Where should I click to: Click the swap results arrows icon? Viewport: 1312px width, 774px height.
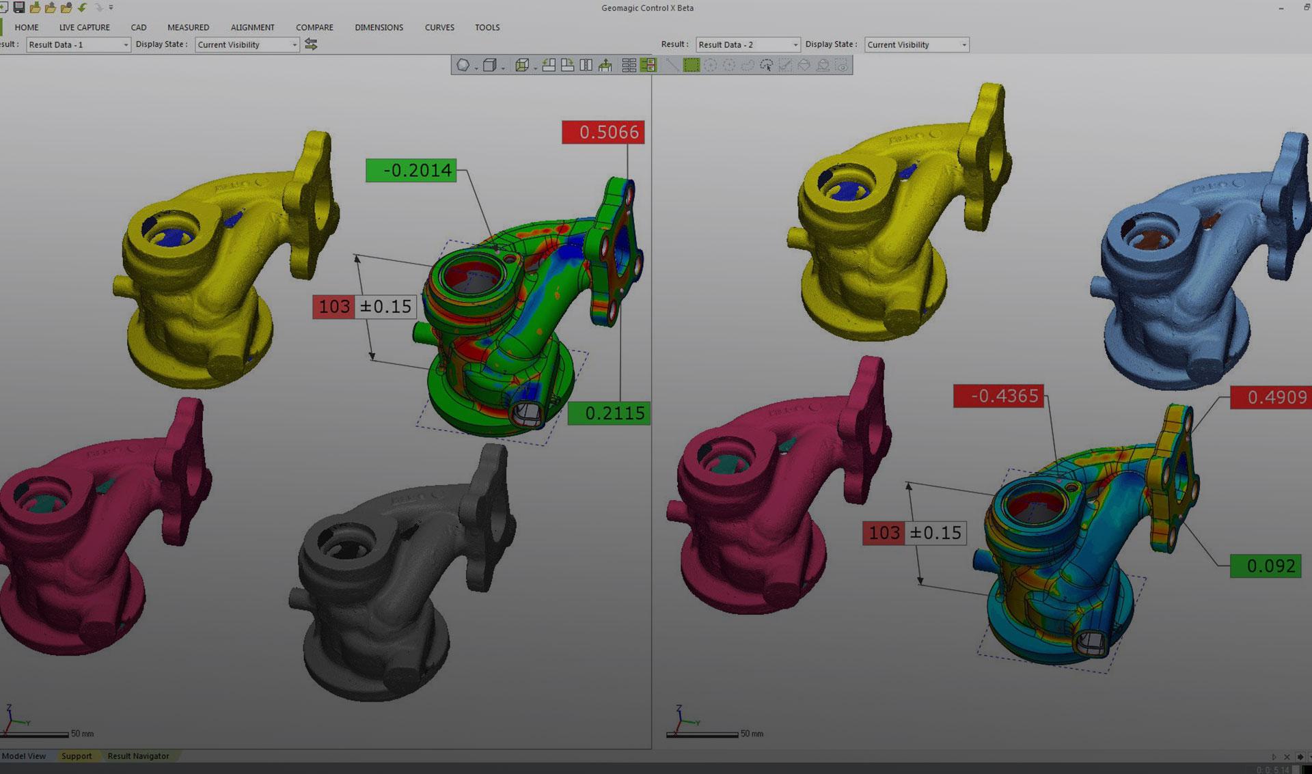pyautogui.click(x=311, y=44)
